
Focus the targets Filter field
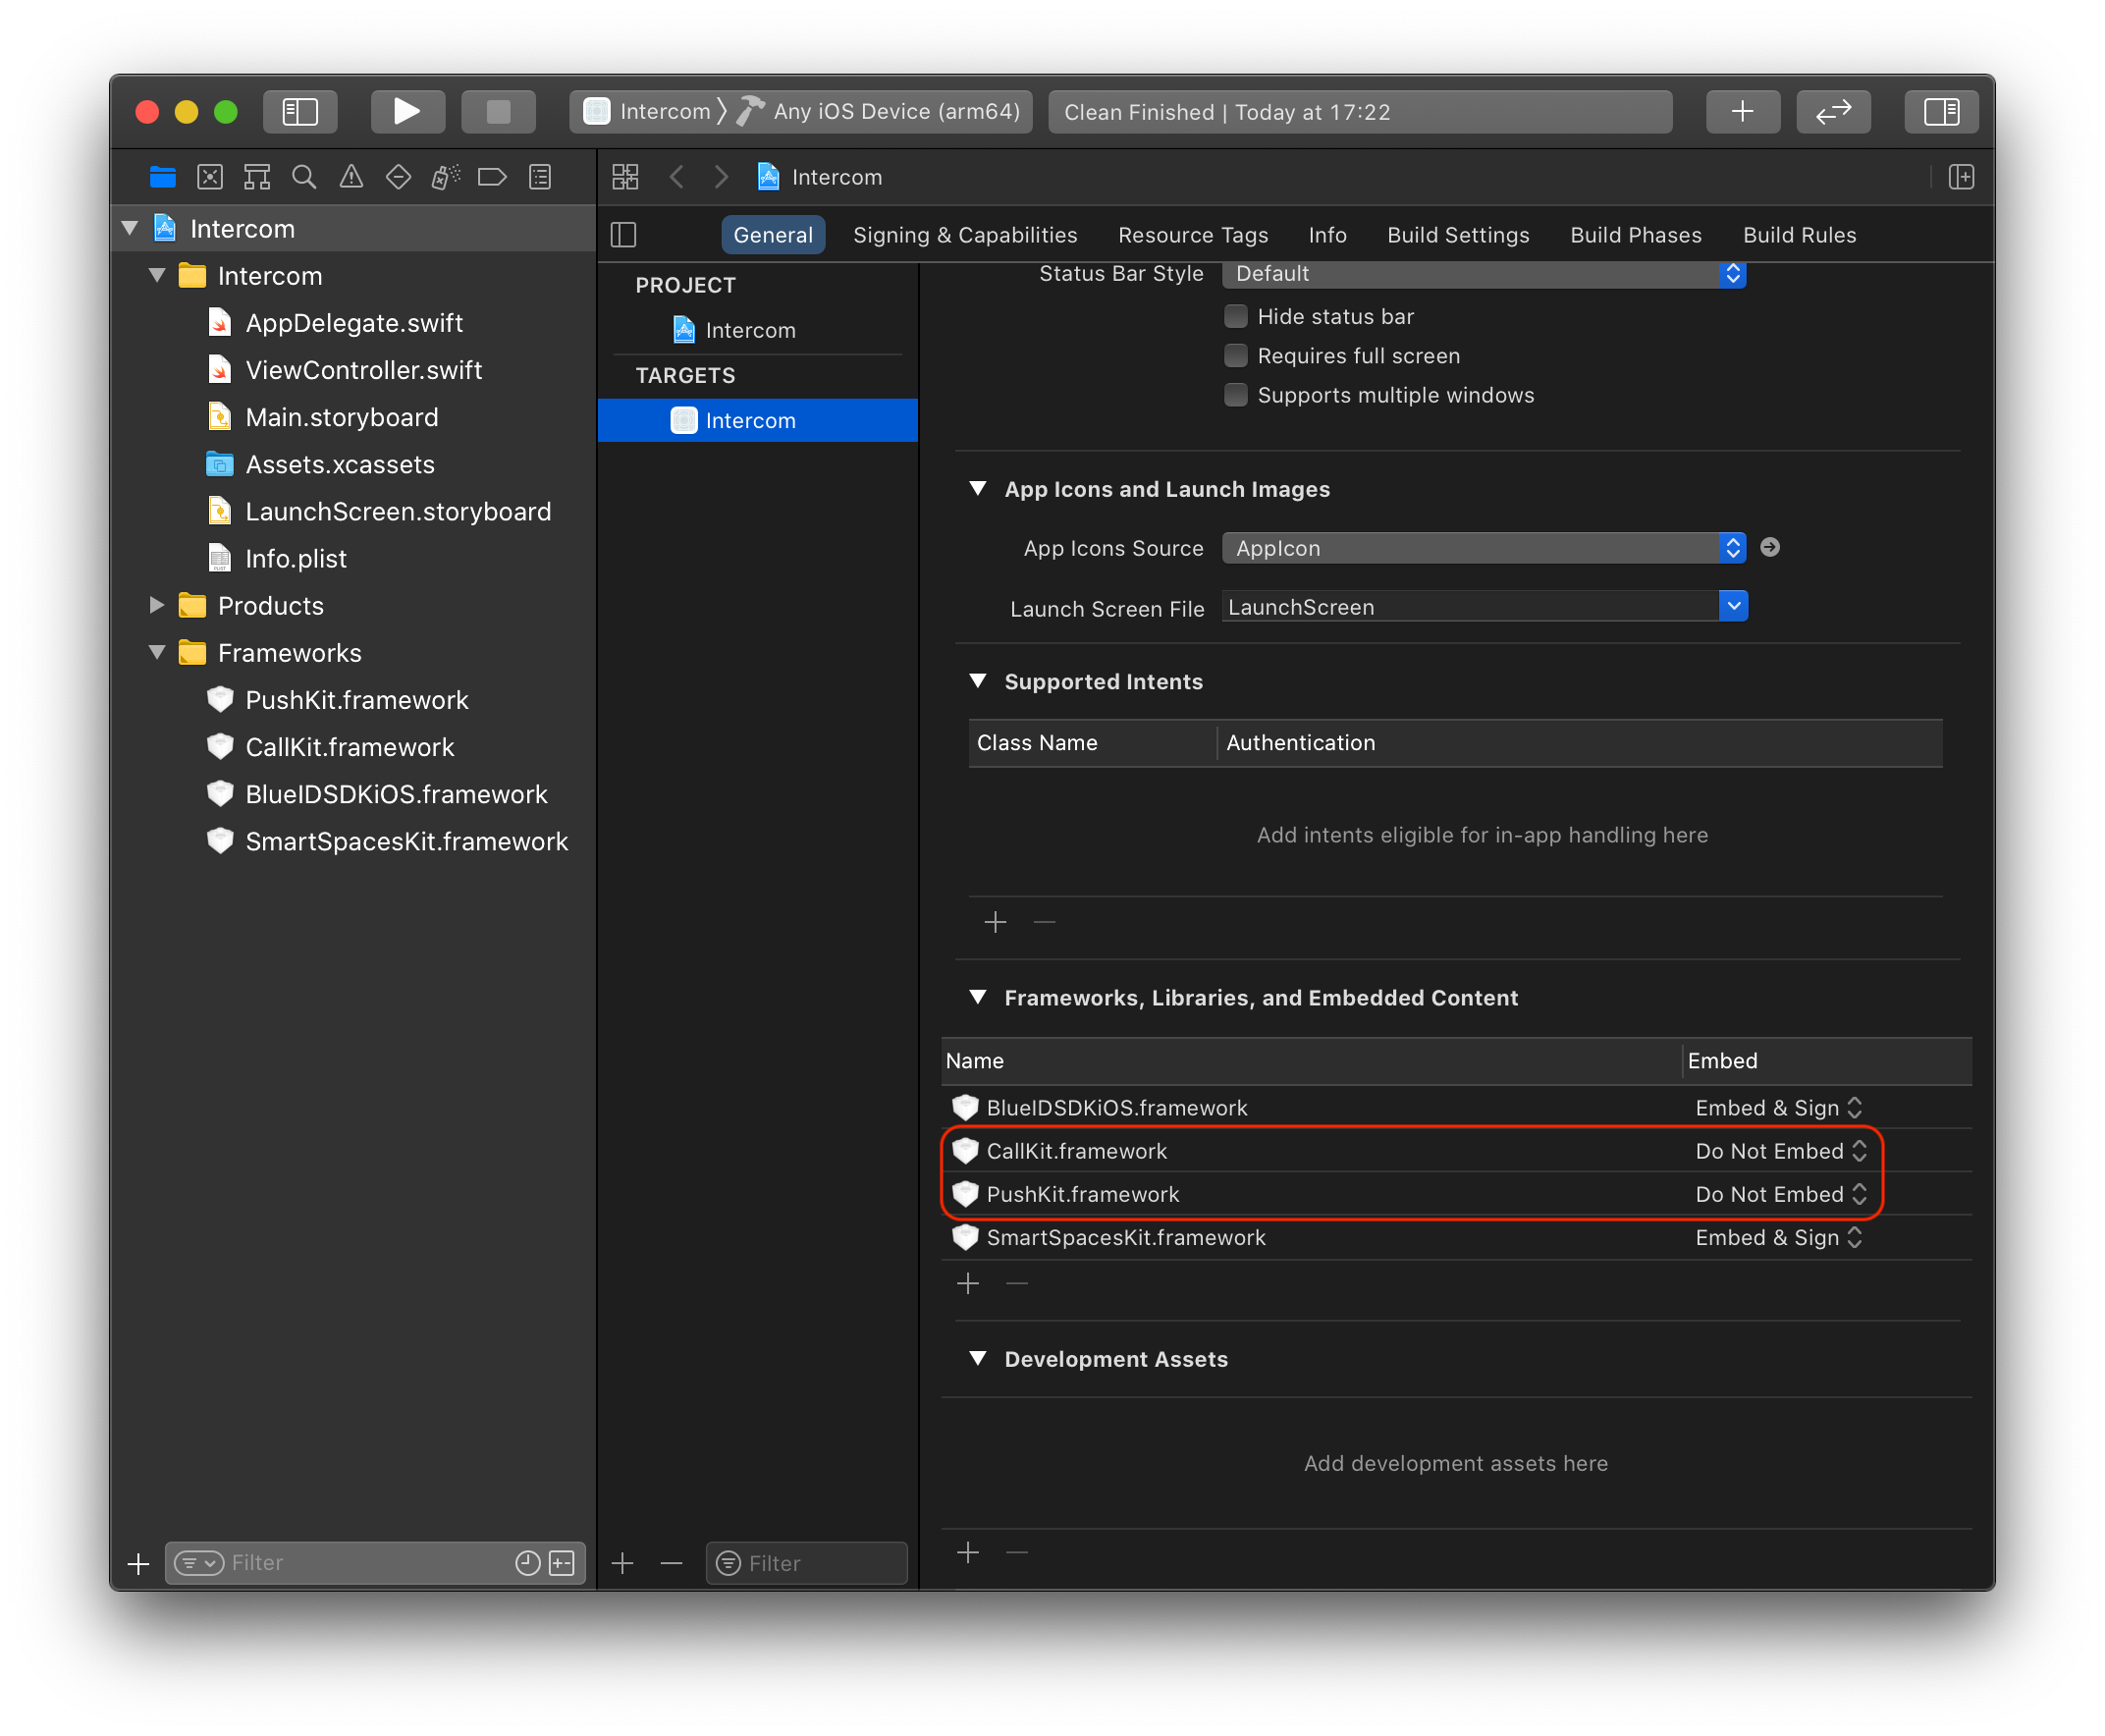(x=806, y=1562)
